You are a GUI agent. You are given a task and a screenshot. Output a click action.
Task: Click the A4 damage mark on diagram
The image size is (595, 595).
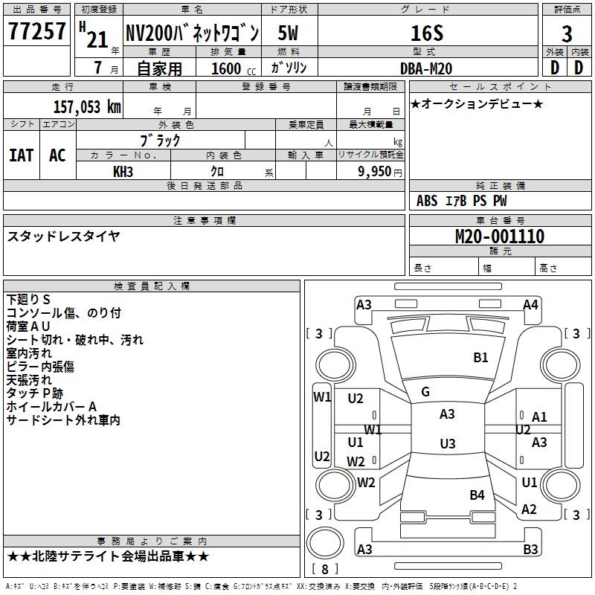pyautogui.click(x=530, y=305)
